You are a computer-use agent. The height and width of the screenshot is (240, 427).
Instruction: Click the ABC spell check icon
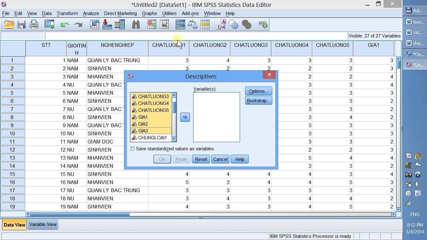[263, 24]
